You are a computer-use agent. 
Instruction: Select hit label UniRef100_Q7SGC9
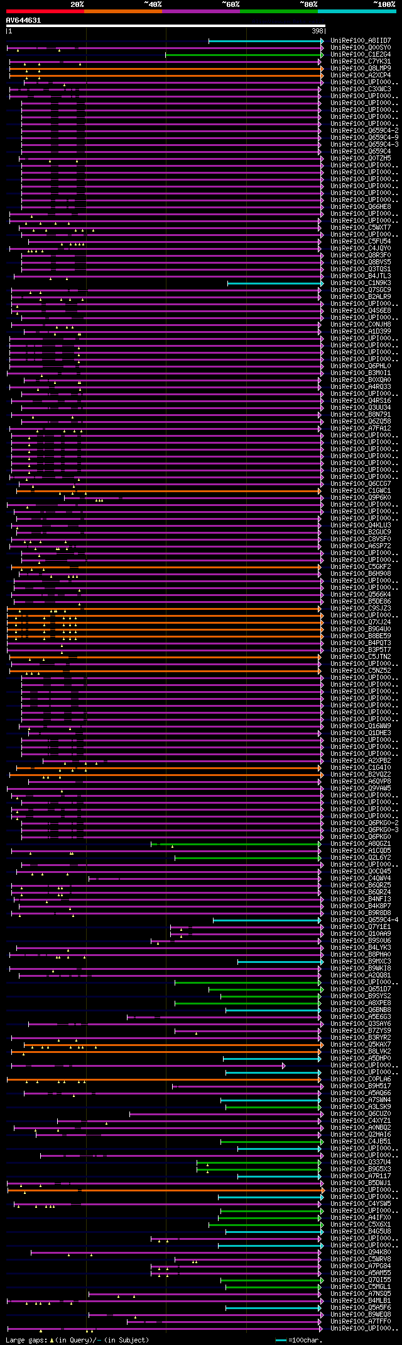point(361,290)
